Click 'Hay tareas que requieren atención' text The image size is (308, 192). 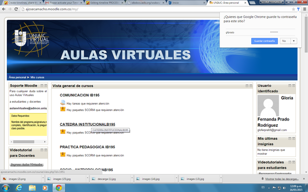coord(88,104)
